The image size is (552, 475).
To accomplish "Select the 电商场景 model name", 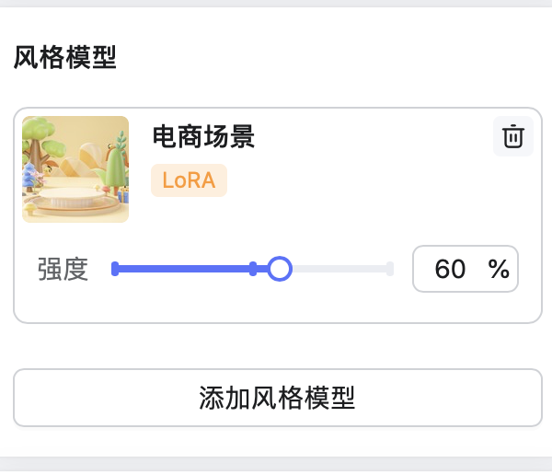I will (x=203, y=137).
